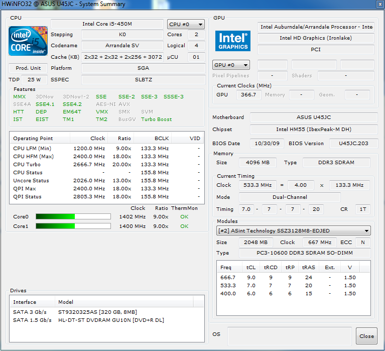Click the Core1 usage bar
Screen dimensions: 385x351
[73, 226]
